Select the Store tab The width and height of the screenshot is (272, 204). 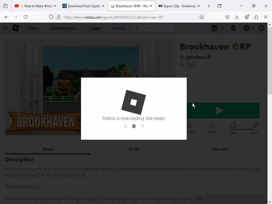(x=134, y=149)
